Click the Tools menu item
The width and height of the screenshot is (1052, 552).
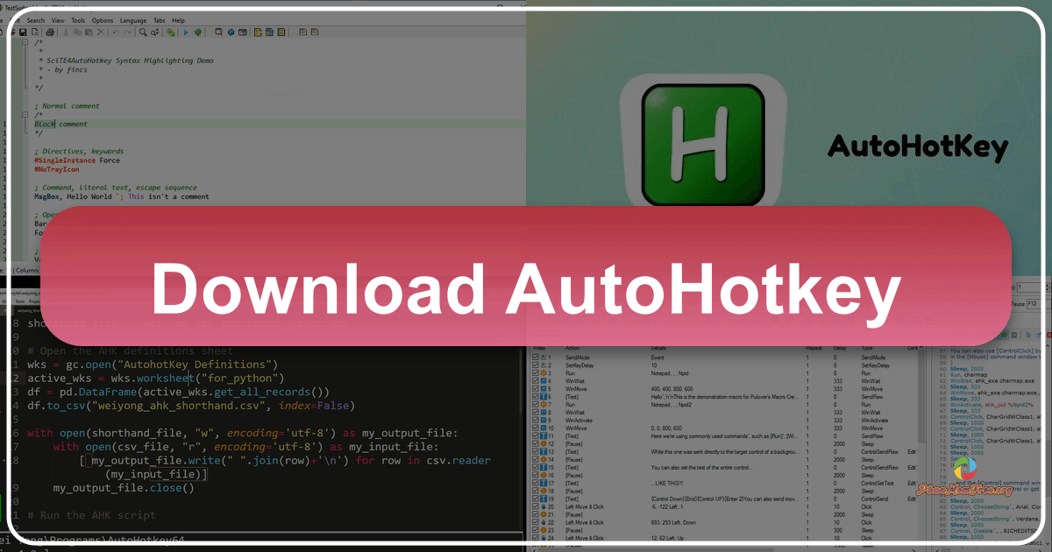click(79, 20)
